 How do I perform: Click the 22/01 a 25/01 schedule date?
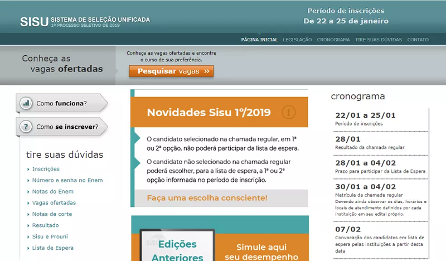pos(365,115)
